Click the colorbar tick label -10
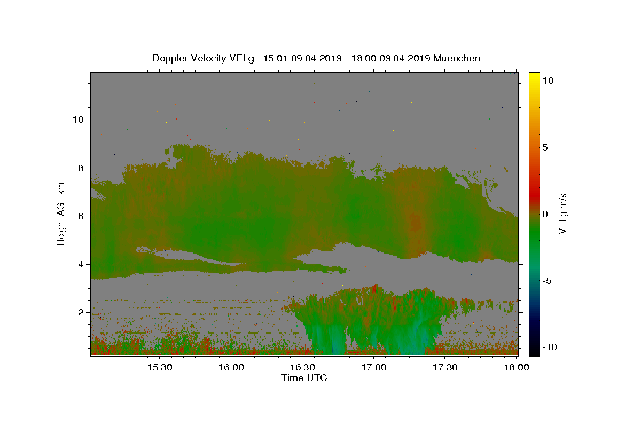 click(550, 347)
